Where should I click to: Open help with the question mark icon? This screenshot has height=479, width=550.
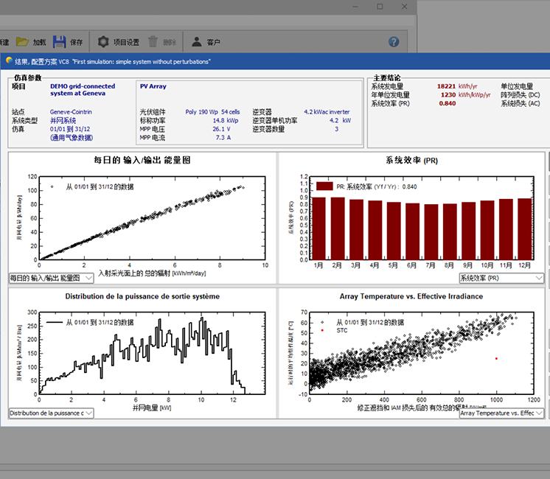coord(394,42)
